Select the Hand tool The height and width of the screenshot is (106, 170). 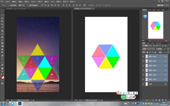[2, 68]
